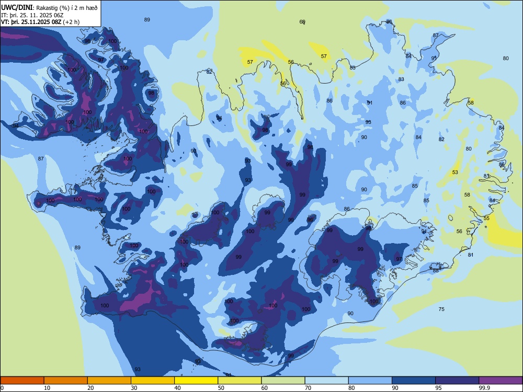Click the title 'UWC/DINI: Rakastig (%) í 2 m hæð'
Screen dimensions: 523x392
tap(49, 8)
